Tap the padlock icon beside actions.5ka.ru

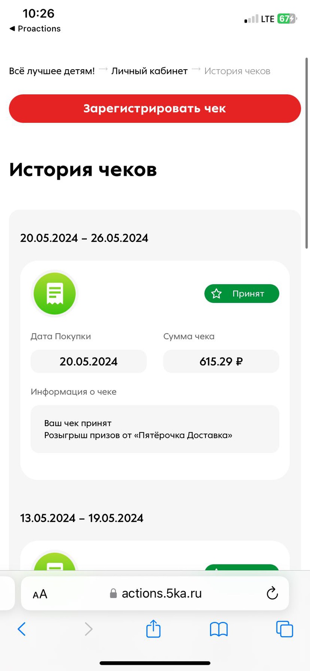(113, 593)
